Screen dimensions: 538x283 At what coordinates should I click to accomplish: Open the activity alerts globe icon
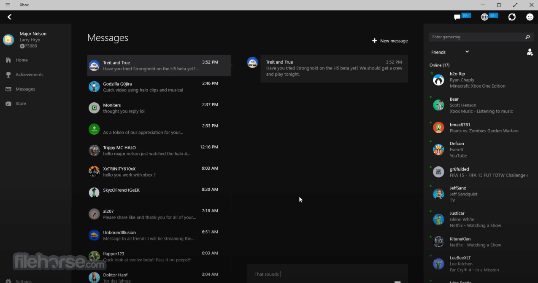[x=484, y=17]
